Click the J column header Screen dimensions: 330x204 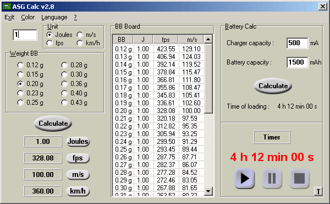coord(143,40)
